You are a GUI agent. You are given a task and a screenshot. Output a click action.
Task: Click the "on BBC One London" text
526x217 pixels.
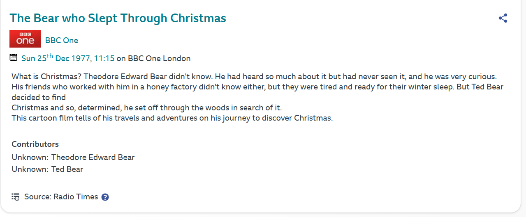tap(153, 58)
